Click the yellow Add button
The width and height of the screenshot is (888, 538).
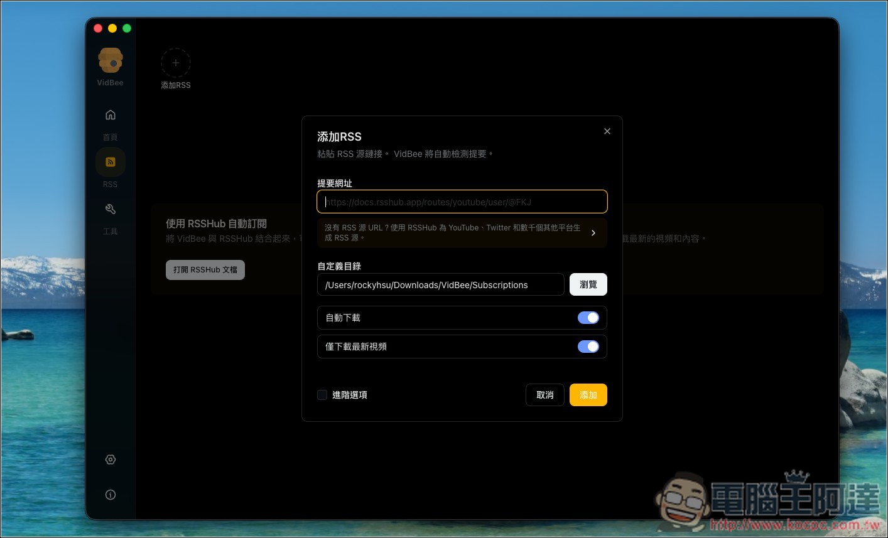pyautogui.click(x=588, y=395)
